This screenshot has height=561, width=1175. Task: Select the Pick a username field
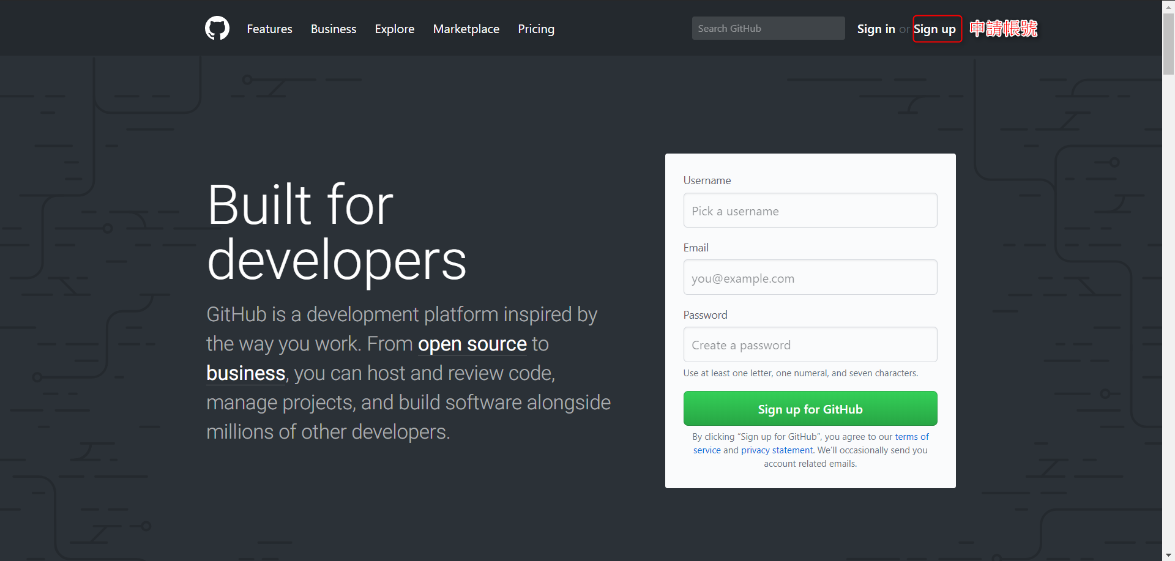point(810,210)
